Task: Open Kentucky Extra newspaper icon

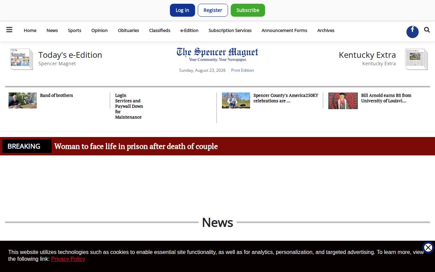Action: pos(417,59)
